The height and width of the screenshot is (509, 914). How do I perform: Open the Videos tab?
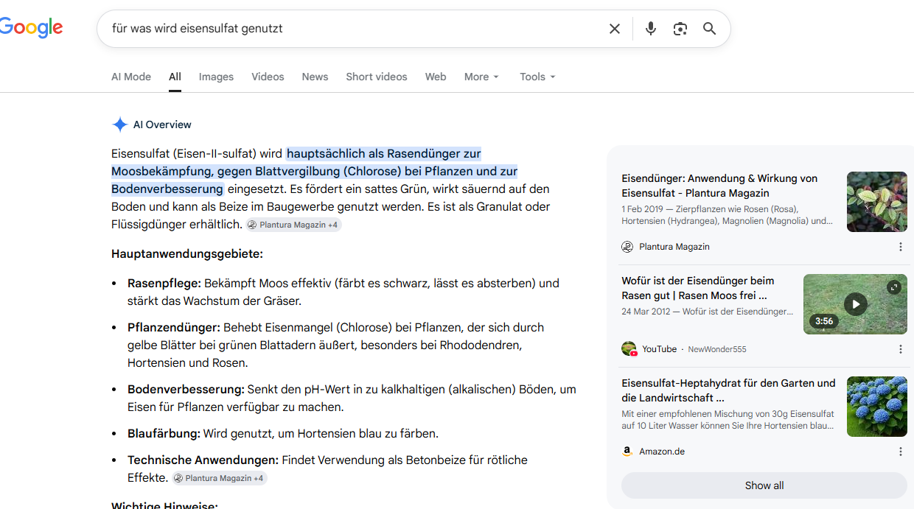[x=268, y=77]
